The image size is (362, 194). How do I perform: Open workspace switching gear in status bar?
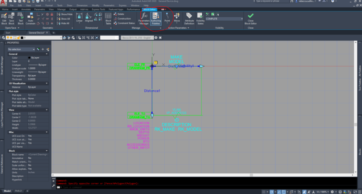pyautogui.click(x=333, y=192)
